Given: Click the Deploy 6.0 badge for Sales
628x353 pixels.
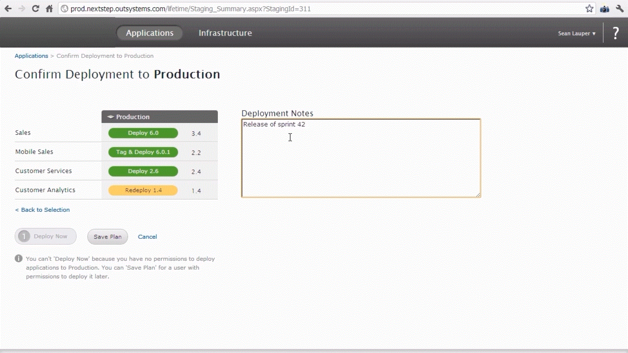Looking at the screenshot, I should (143, 133).
